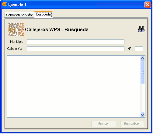This screenshot has height=134, width=153.
Task: Click scrollbar track below the thumb
Action: 142,98
